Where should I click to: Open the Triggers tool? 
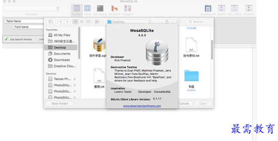pos(128,10)
